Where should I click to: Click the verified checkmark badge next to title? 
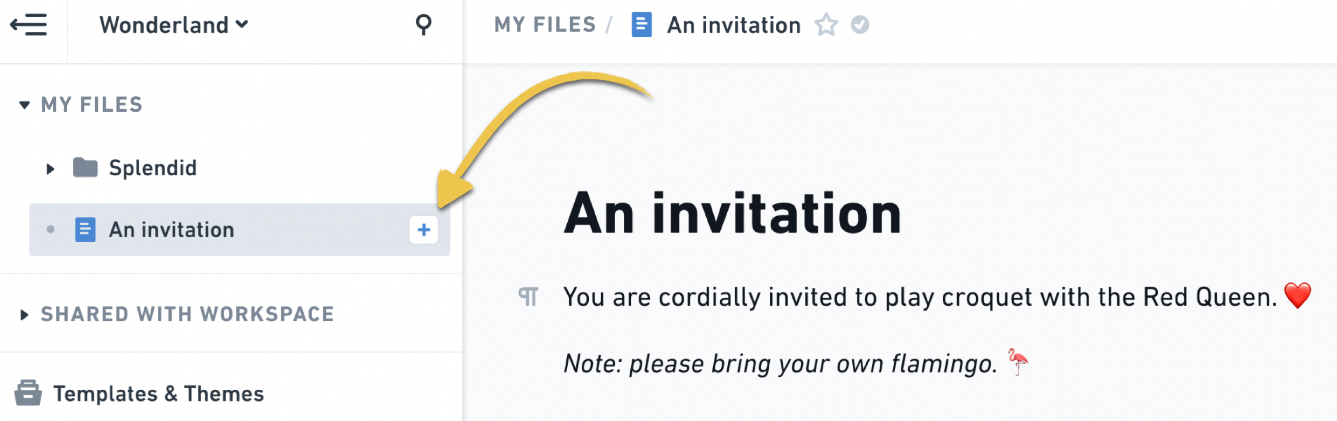(x=860, y=24)
